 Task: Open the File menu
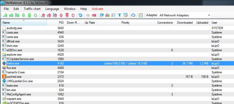click(6, 9)
